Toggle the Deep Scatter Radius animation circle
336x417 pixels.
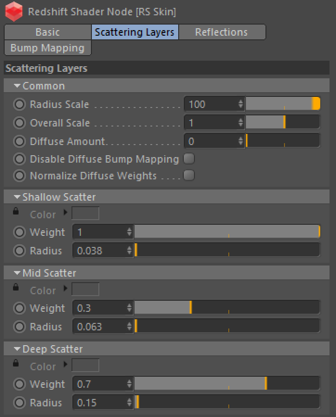point(19,403)
